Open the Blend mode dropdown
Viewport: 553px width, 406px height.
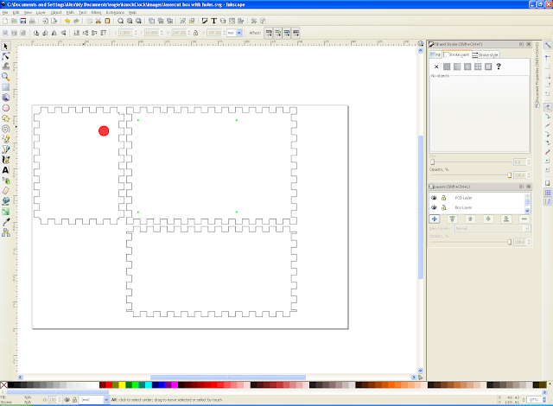tap(493, 228)
